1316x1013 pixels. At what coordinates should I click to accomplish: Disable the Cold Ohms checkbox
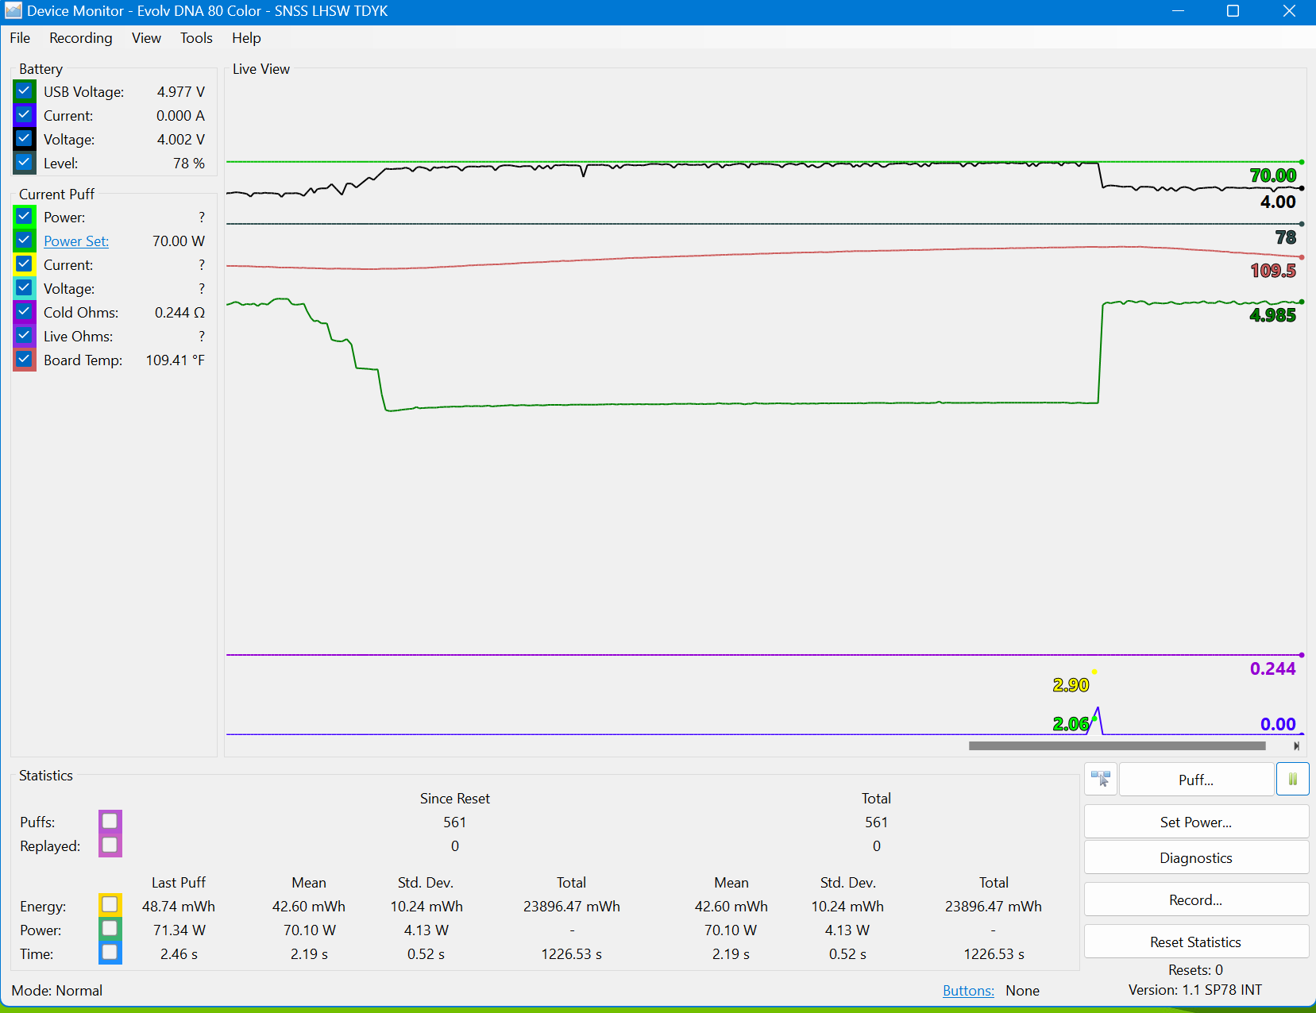tap(25, 312)
